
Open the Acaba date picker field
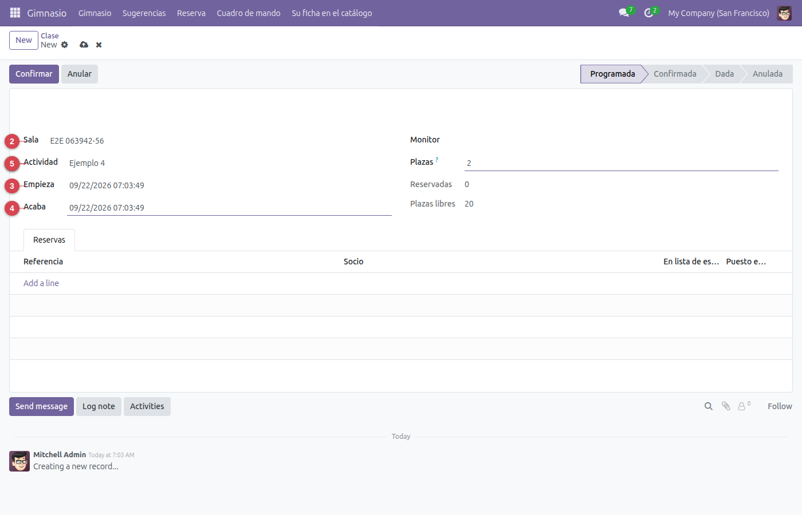click(x=229, y=208)
